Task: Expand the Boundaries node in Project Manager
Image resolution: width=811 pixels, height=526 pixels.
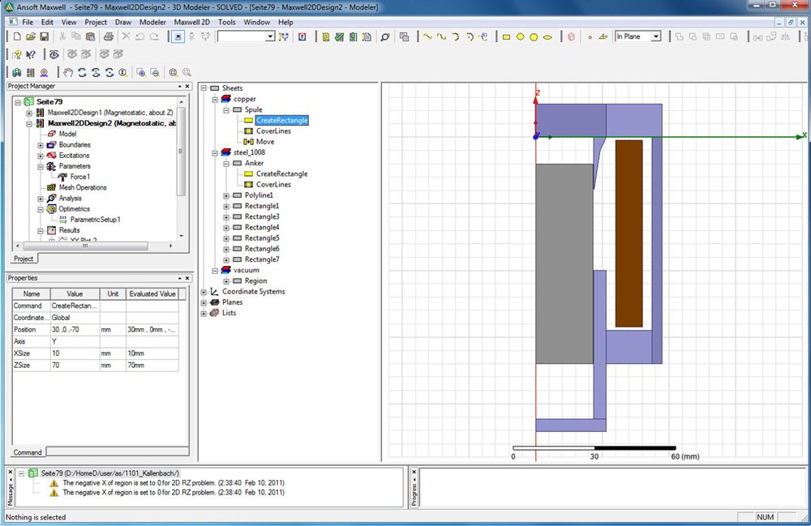Action: pyautogui.click(x=41, y=144)
